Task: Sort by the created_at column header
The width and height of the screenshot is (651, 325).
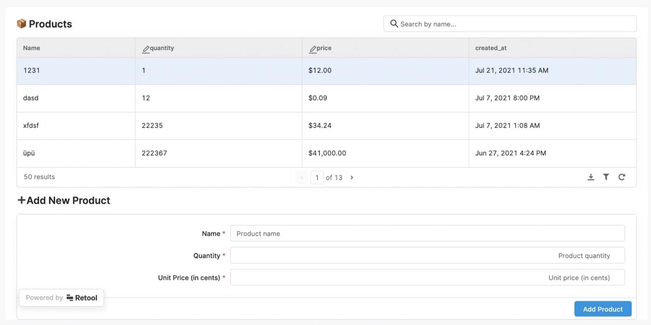Action: point(491,48)
